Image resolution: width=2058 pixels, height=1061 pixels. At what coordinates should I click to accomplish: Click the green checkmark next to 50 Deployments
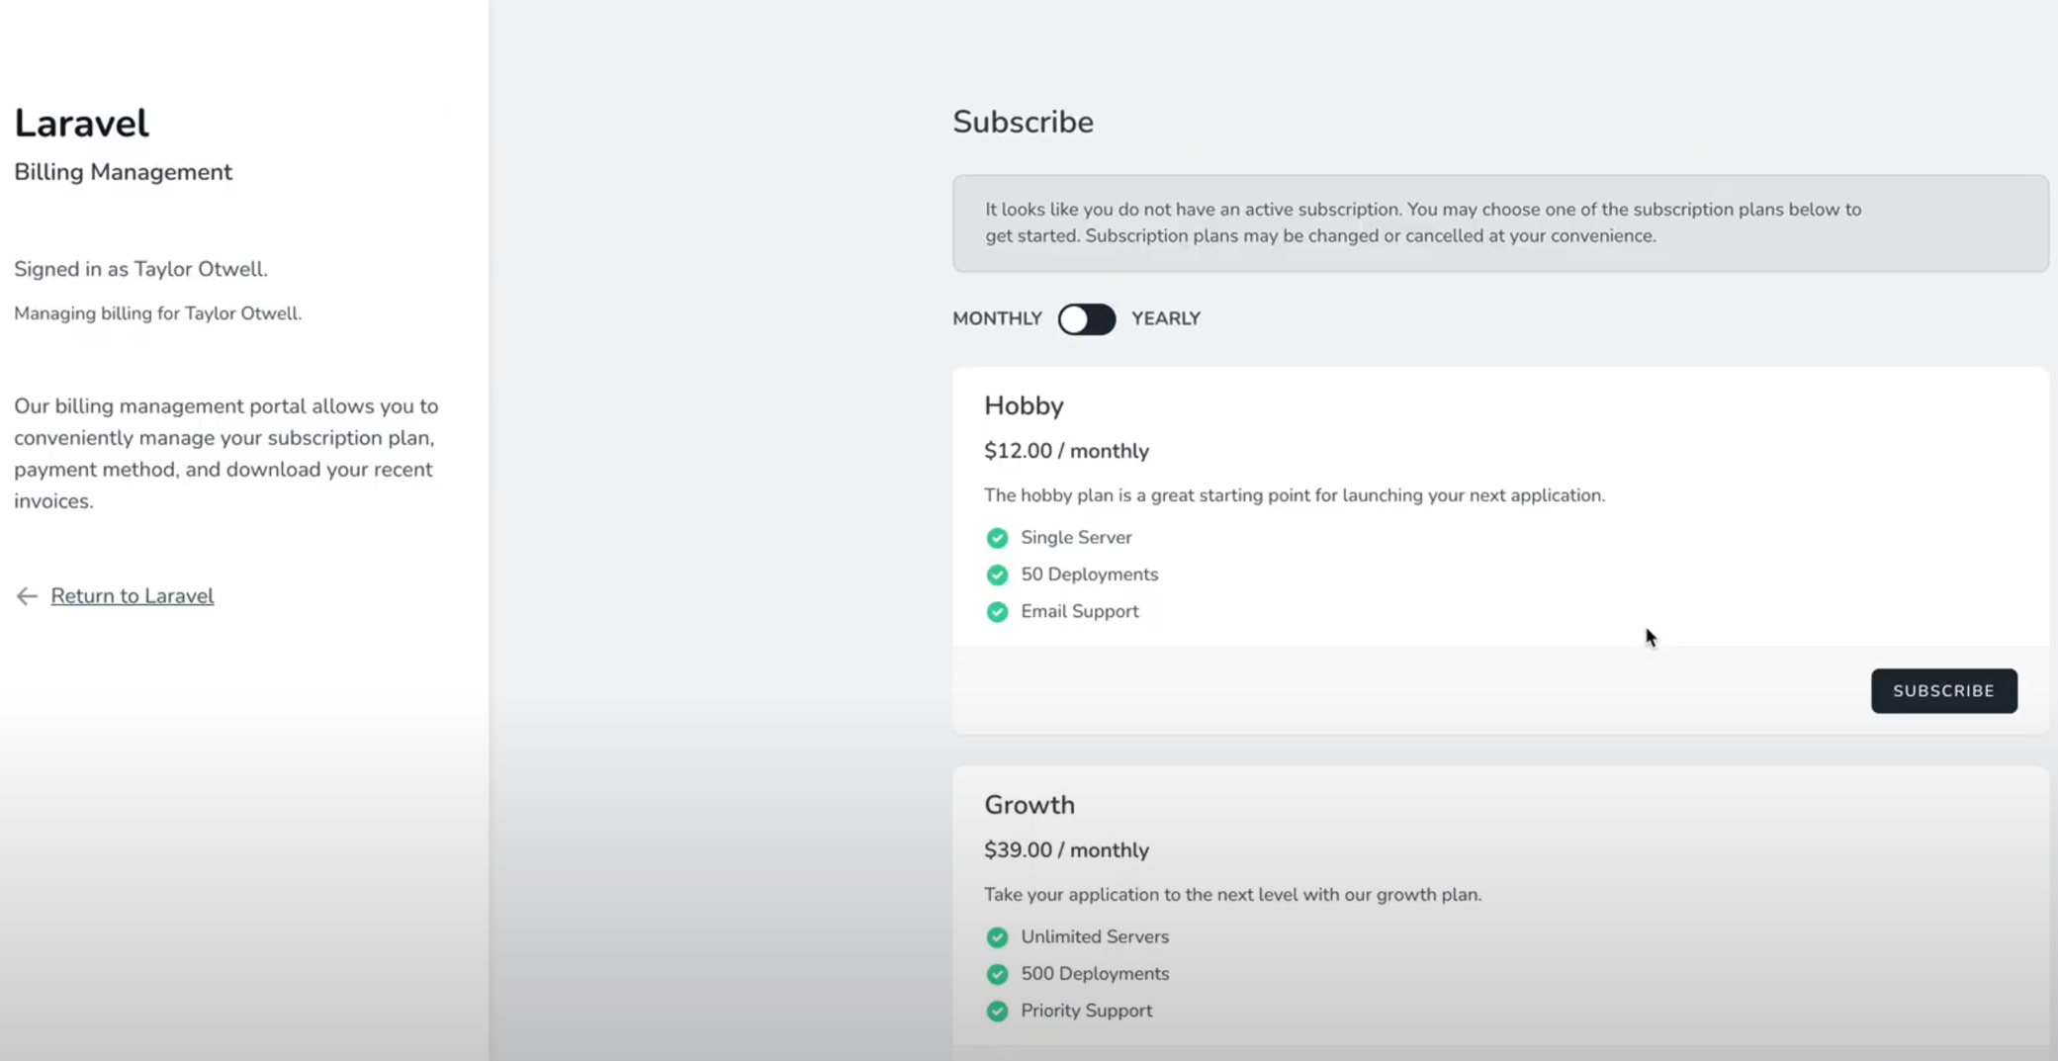tap(997, 575)
